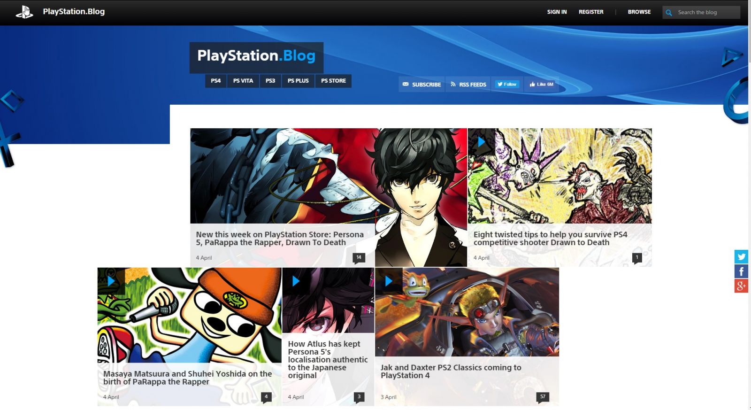Image resolution: width=751 pixels, height=410 pixels.
Task: Open Masaya Matsuura and Shuhei Yoshida headline
Action: [x=187, y=378]
